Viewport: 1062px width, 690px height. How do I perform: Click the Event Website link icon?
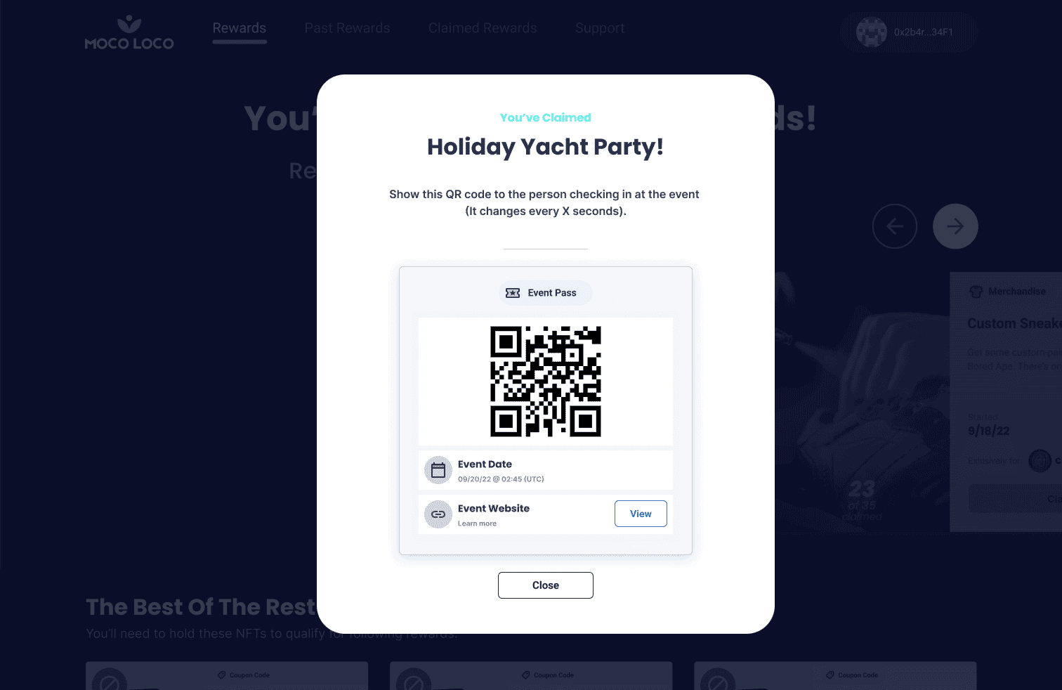(x=438, y=514)
